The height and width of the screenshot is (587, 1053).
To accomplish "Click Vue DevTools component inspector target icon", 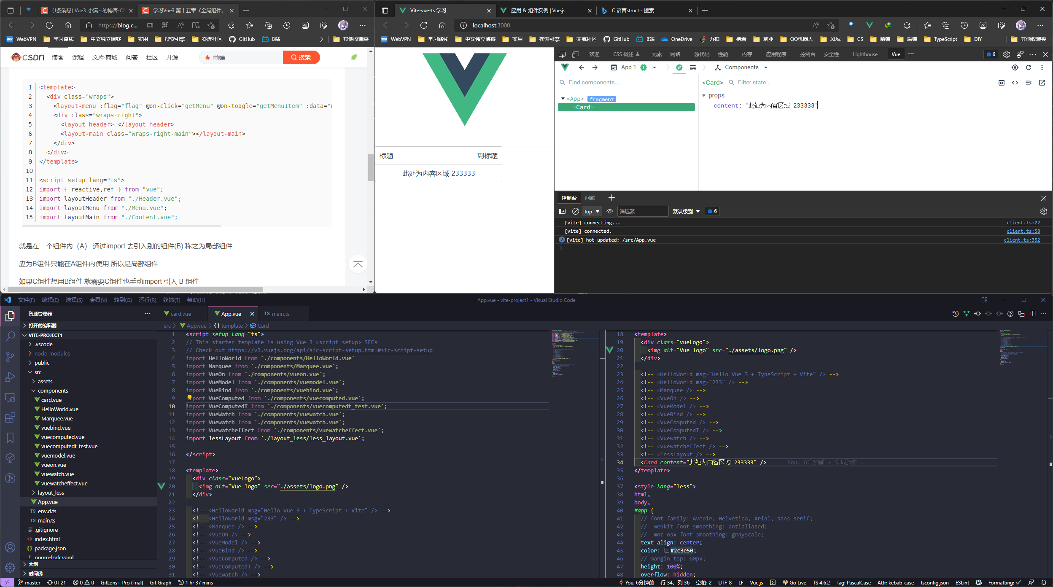I will pyautogui.click(x=1015, y=67).
